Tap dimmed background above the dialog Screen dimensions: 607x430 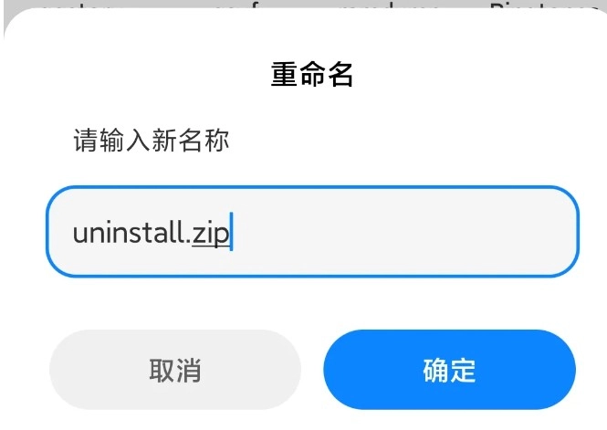tap(309, 3)
